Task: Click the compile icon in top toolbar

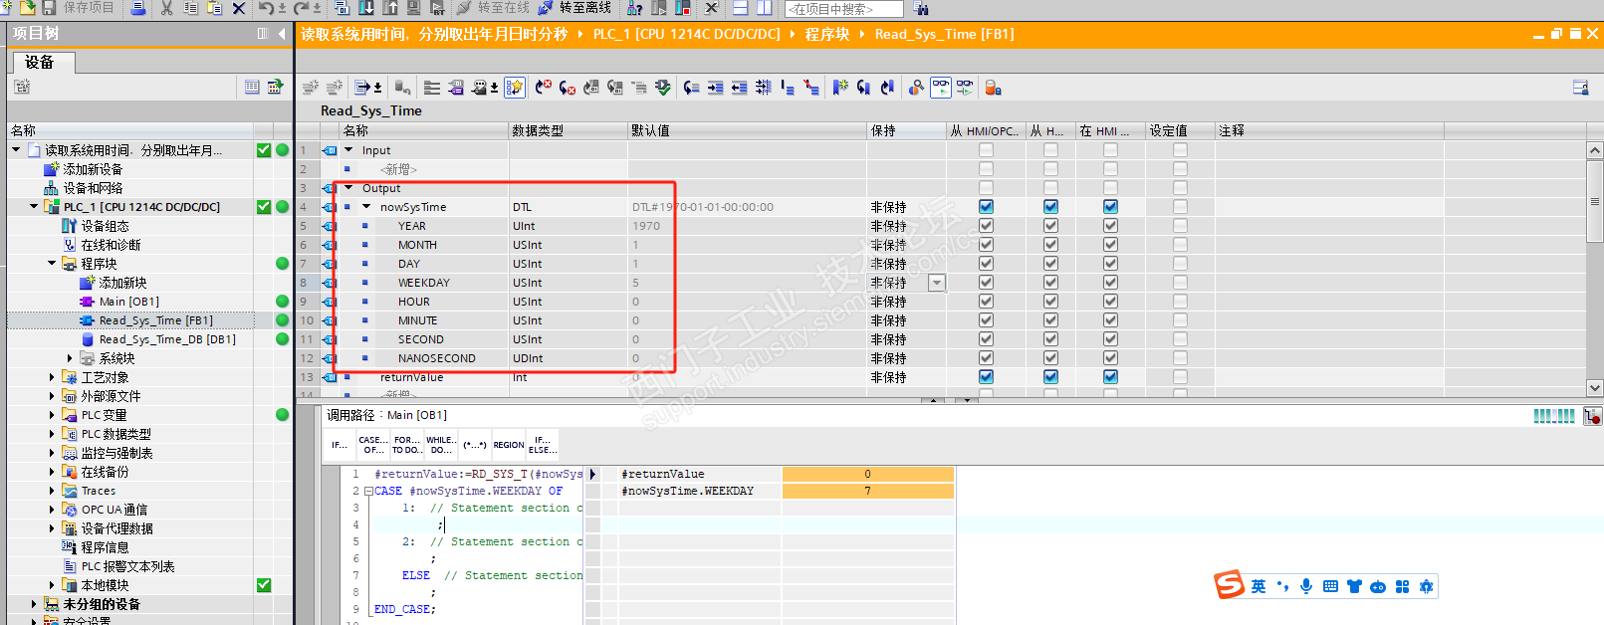Action: pyautogui.click(x=343, y=8)
